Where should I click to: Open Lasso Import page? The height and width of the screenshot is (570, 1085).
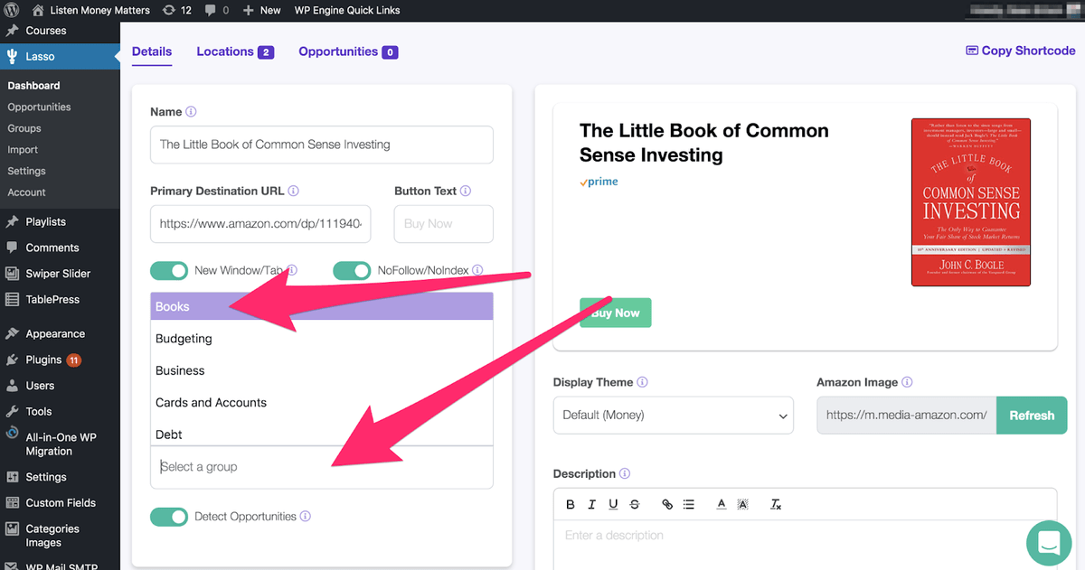(x=23, y=150)
